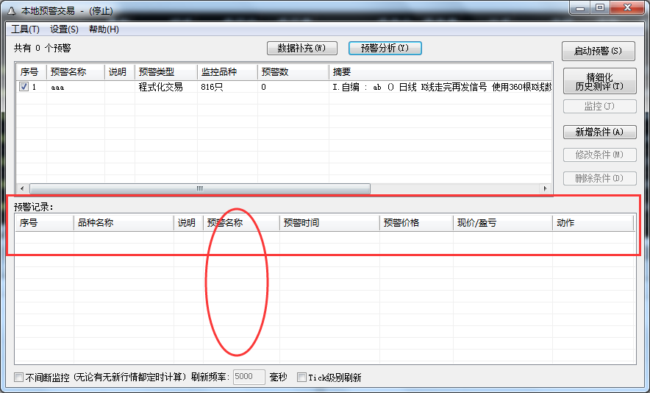The height and width of the screenshot is (393, 650).
Task: Enable 不间断监控 checkbox
Action: 18,378
